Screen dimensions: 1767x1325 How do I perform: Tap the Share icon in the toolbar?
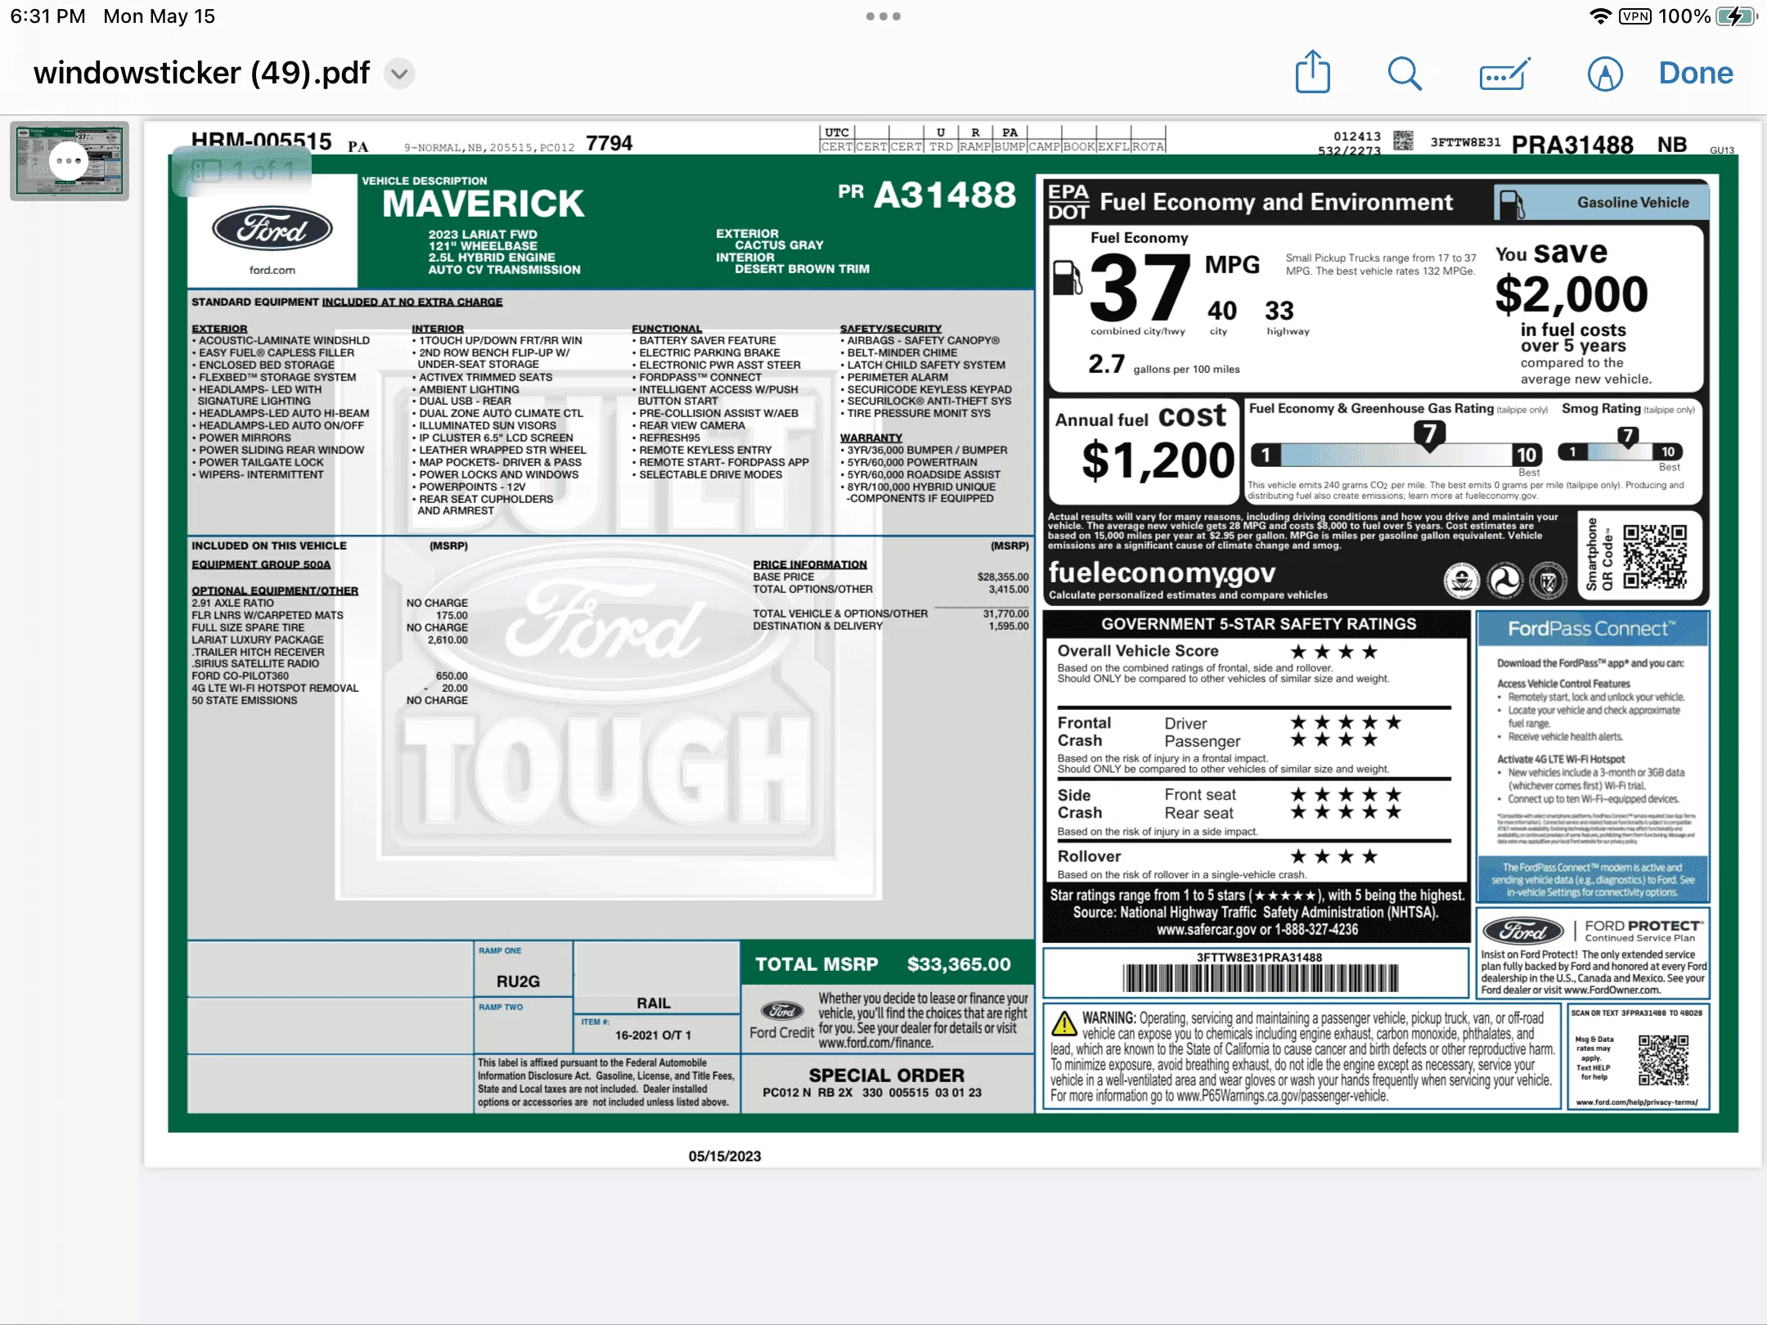click(1313, 73)
